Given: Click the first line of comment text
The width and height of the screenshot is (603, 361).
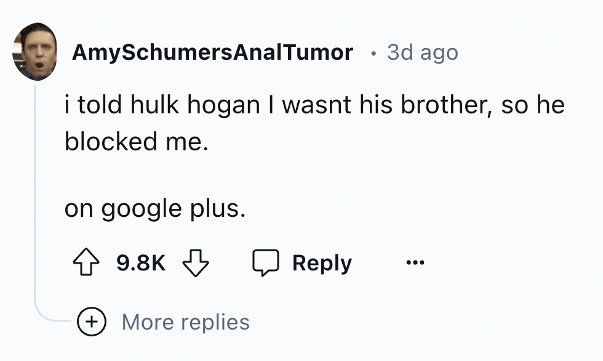Looking at the screenshot, I should coord(314,105).
